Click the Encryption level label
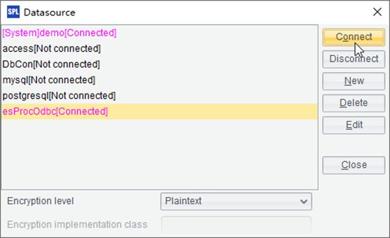Image resolution: width=390 pixels, height=238 pixels. tap(40, 201)
